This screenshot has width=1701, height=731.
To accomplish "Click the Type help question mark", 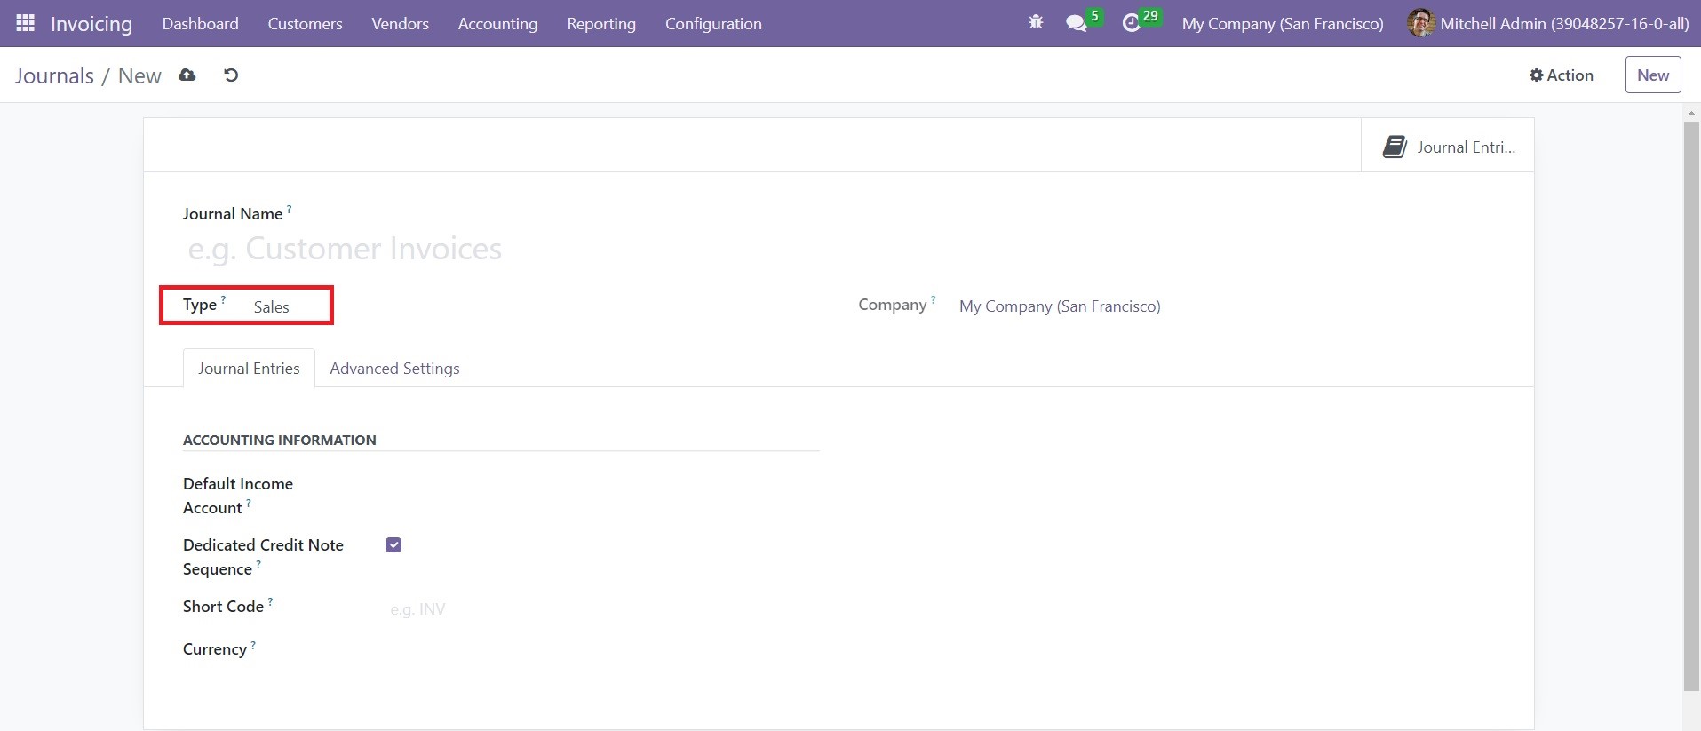I will (223, 300).
